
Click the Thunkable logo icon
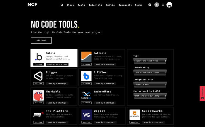38,95
